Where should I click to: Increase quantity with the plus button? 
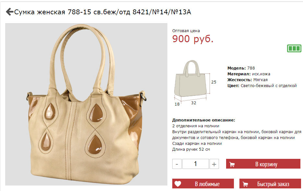click(x=214, y=164)
